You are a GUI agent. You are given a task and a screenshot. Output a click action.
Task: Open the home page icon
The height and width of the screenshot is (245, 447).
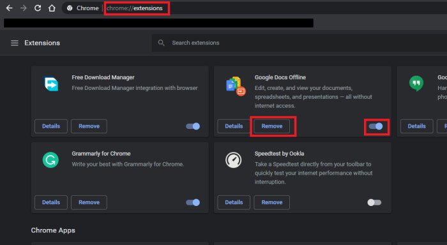[x=52, y=8]
